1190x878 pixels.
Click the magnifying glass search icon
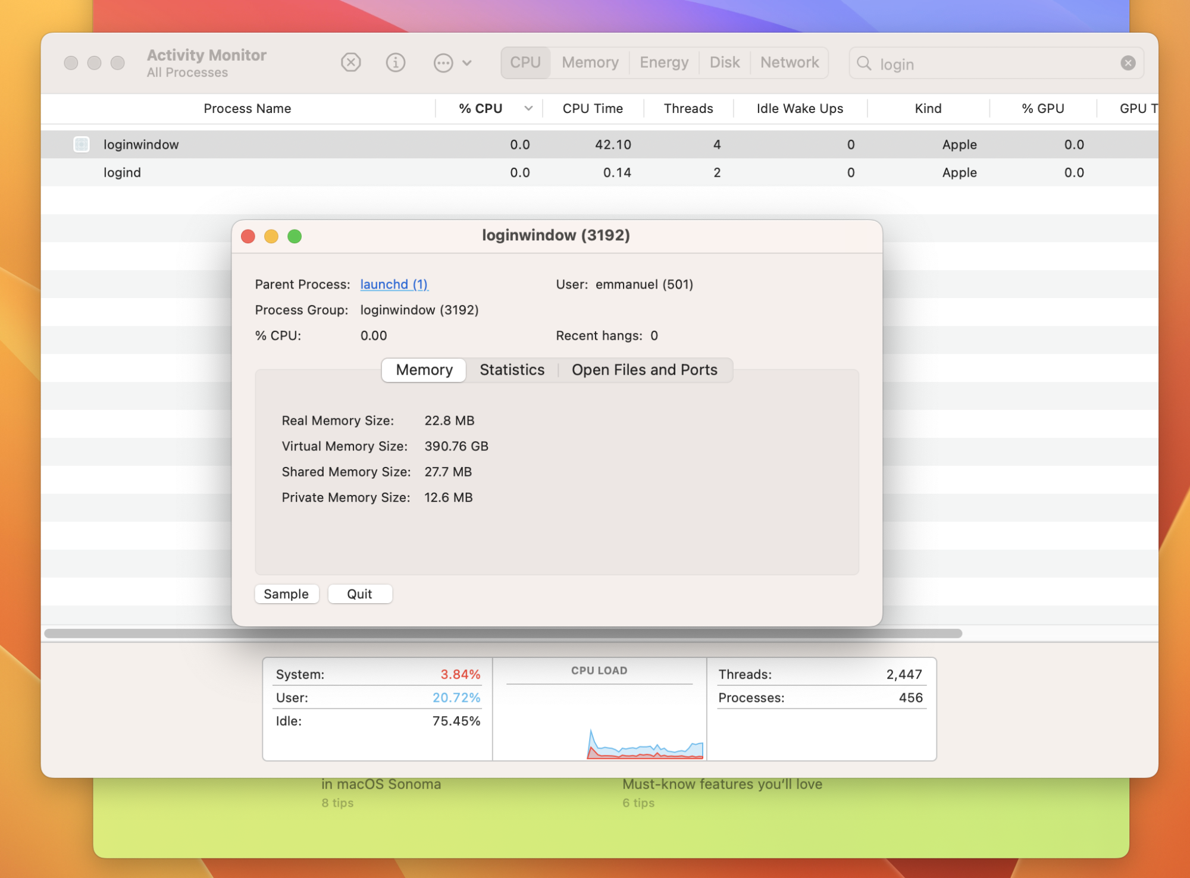pos(864,64)
